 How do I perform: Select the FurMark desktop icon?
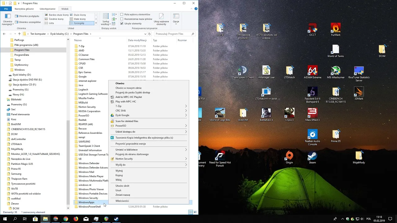pos(336,28)
